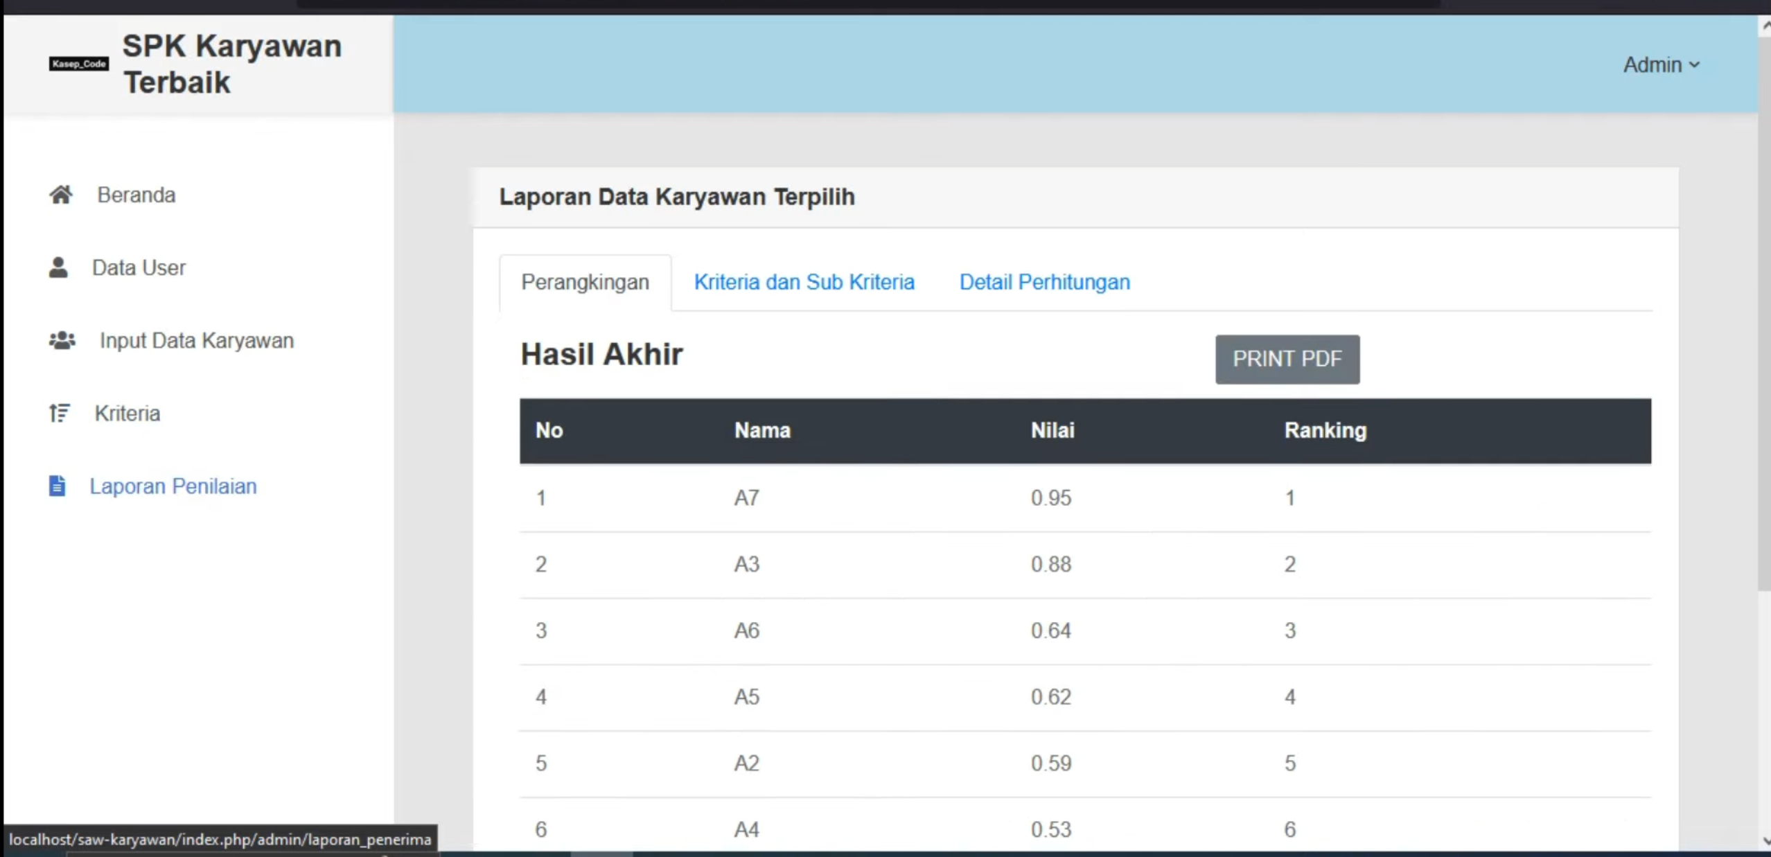Select name cell A2
The image size is (1771, 857).
tap(747, 763)
